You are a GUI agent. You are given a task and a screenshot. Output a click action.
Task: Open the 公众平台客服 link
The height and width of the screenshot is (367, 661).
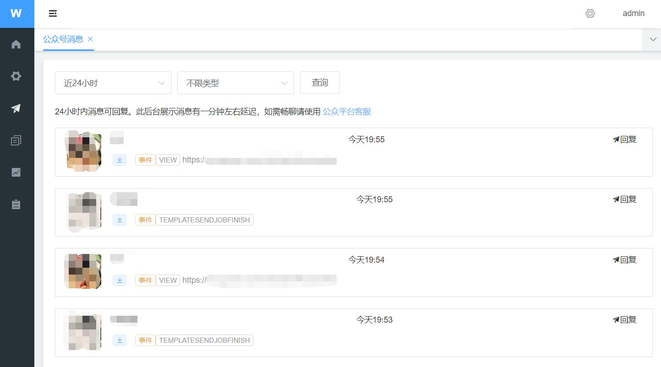tap(347, 112)
